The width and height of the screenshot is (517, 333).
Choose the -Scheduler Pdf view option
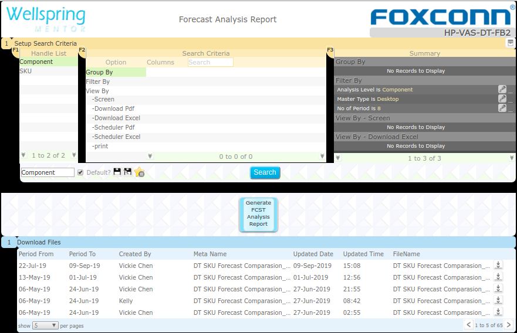(x=113, y=127)
